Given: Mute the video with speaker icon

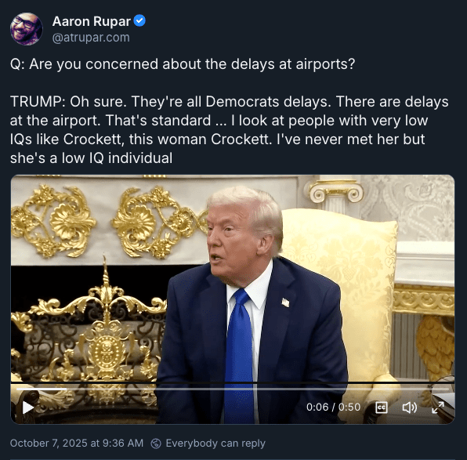Looking at the screenshot, I should click(x=410, y=407).
